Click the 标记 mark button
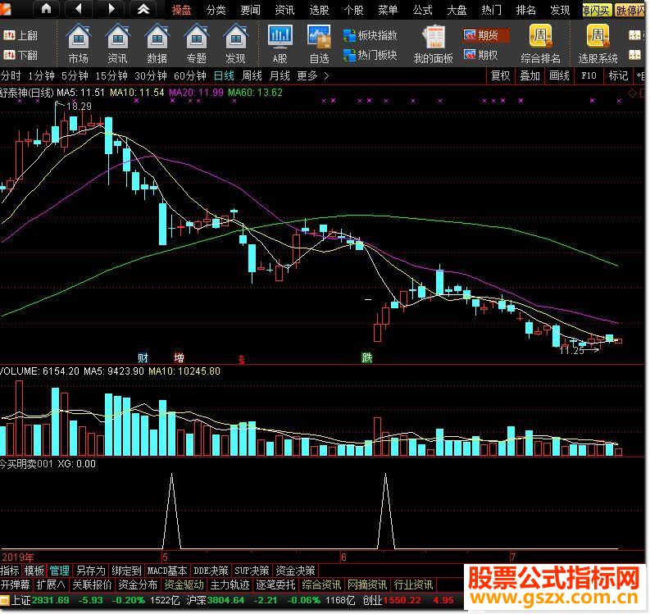650x614 pixels. [618, 76]
